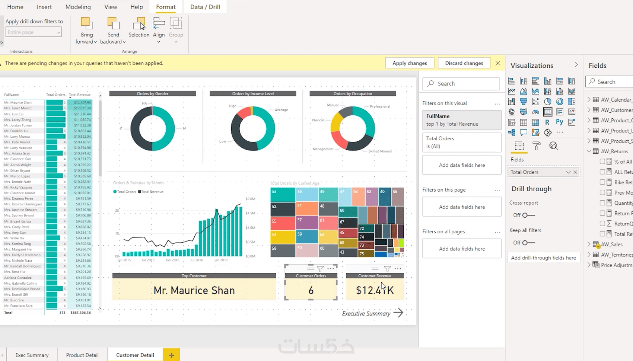Switch to the Data / Drill ribbon tab
Image resolution: width=633 pixels, height=361 pixels.
(205, 6)
